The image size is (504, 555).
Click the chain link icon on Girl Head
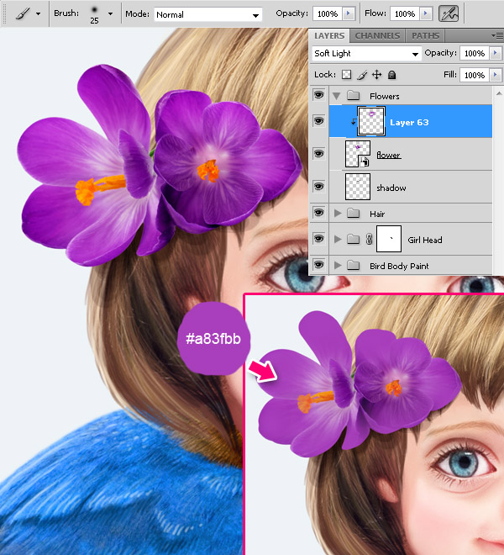click(369, 240)
